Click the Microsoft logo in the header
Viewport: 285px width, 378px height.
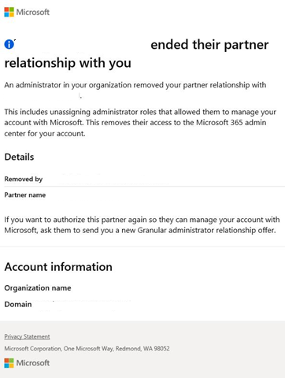[x=9, y=12]
